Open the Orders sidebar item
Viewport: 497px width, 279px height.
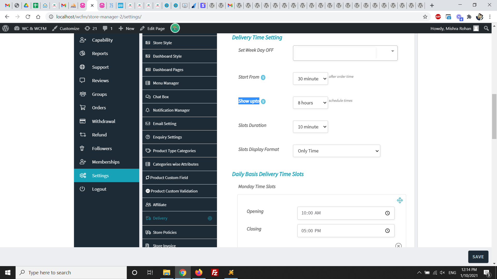tap(106, 108)
